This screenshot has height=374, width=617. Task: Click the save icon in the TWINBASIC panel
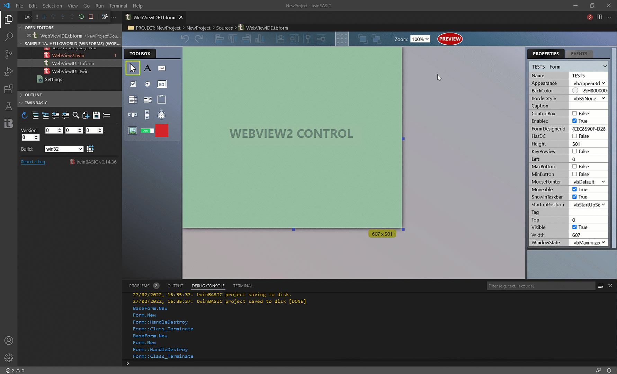(96, 115)
